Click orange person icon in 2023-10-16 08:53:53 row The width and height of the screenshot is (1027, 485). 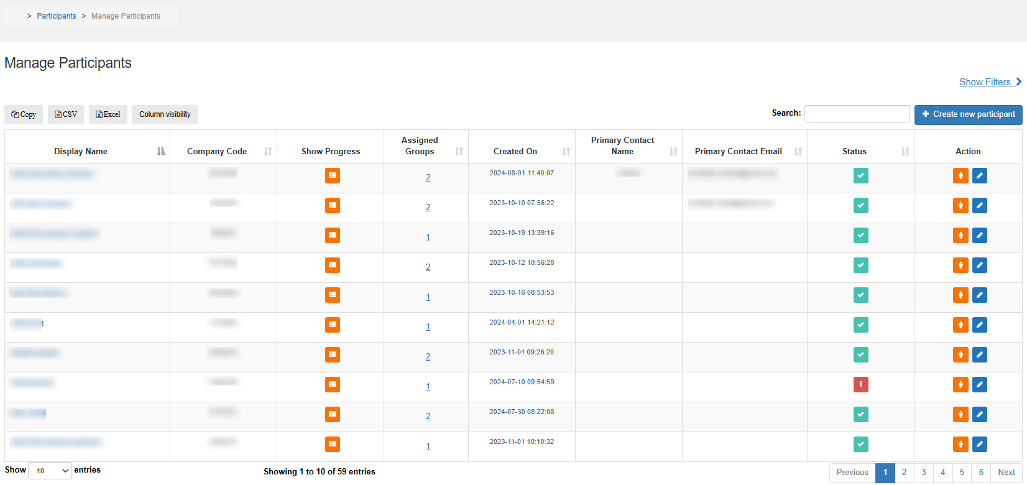coord(960,295)
